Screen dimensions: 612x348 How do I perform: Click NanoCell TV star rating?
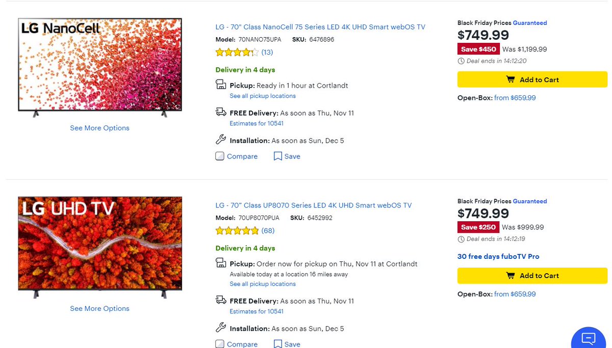[x=237, y=52]
